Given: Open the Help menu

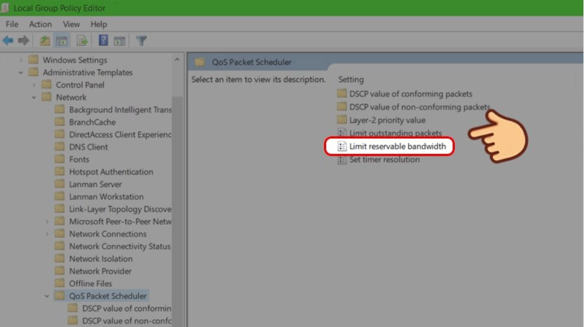Looking at the screenshot, I should 99,24.
